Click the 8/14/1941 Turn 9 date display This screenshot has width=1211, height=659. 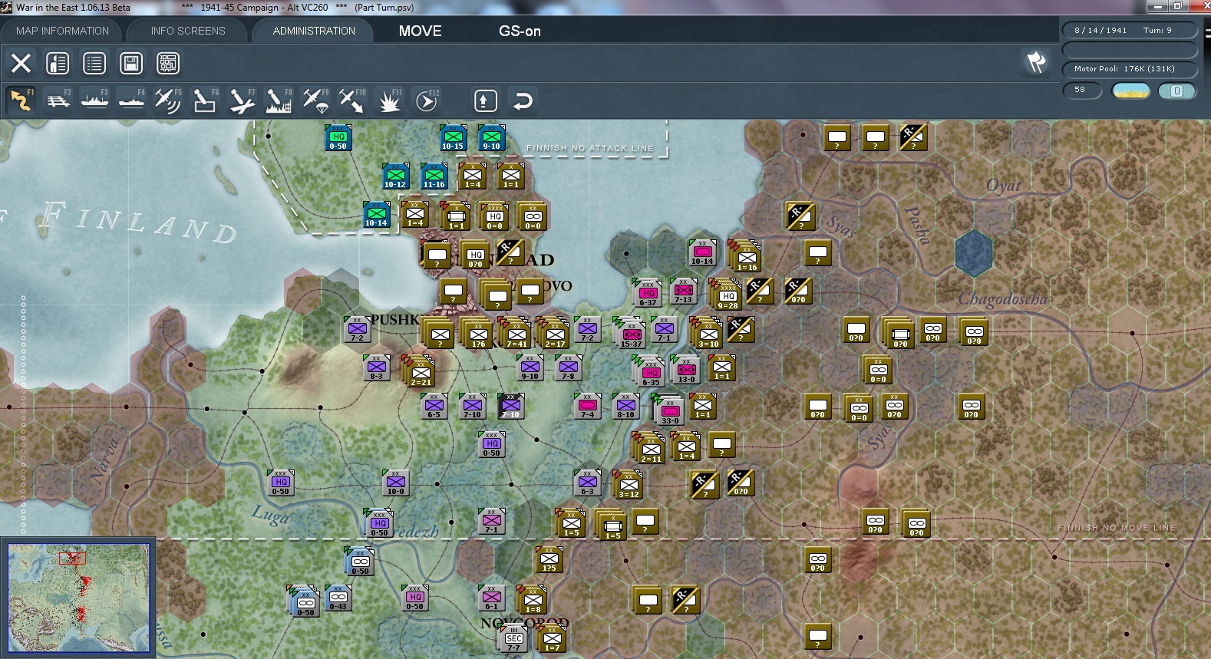point(1130,31)
